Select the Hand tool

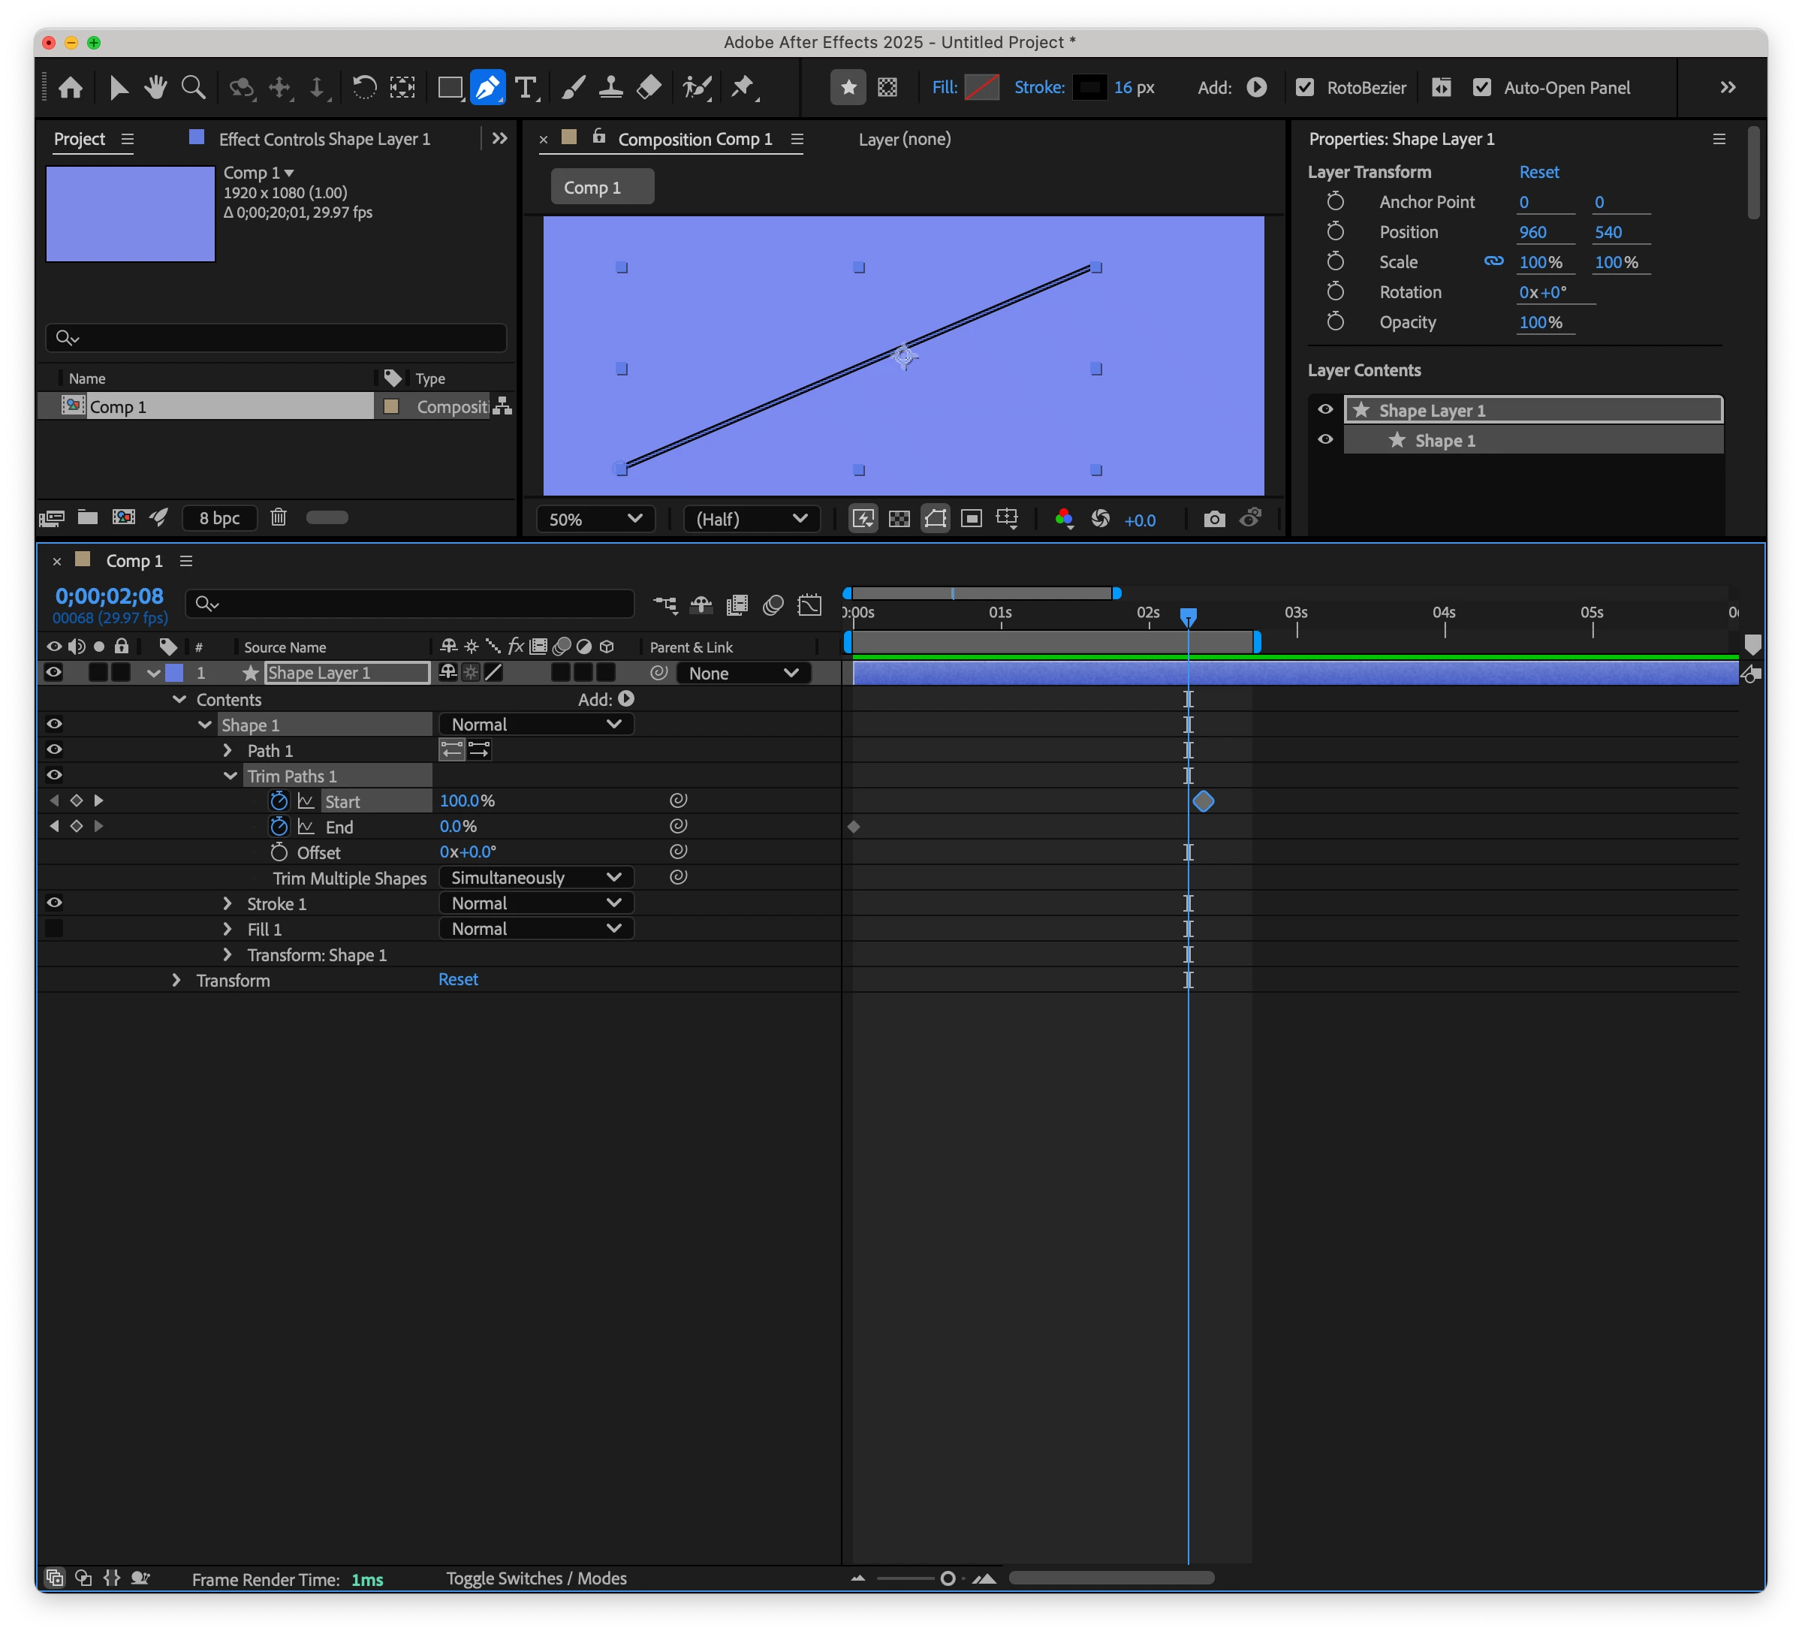coord(155,86)
